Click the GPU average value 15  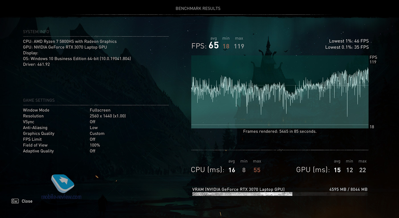point(337,170)
